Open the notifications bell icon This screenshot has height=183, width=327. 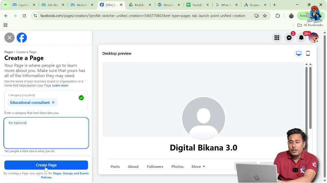point(301,38)
